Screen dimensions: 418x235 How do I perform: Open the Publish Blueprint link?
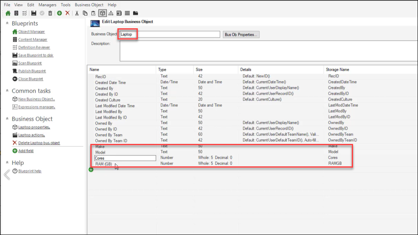click(x=32, y=71)
